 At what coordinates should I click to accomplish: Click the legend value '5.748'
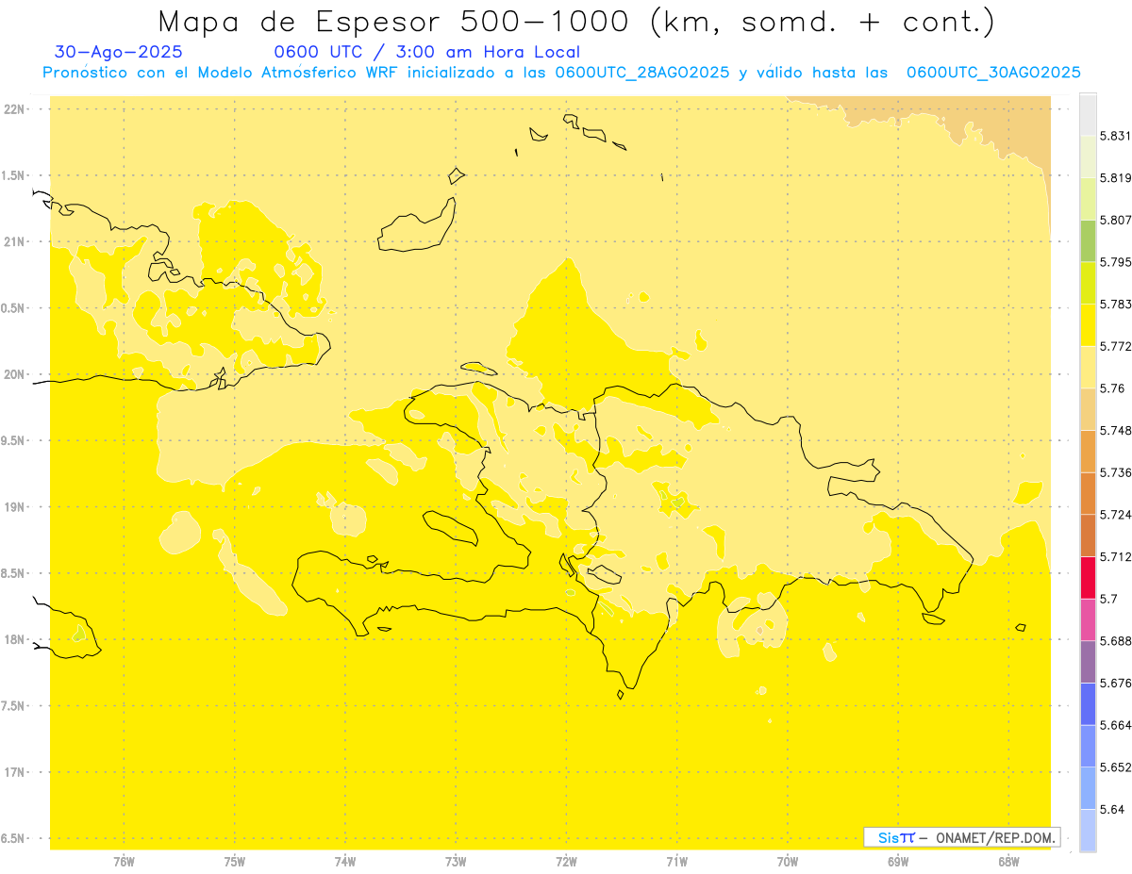tap(1116, 431)
